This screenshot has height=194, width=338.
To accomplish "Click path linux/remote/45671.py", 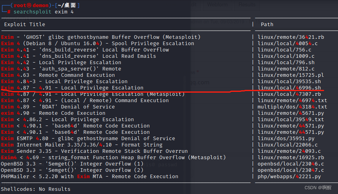I will point(291,113).
